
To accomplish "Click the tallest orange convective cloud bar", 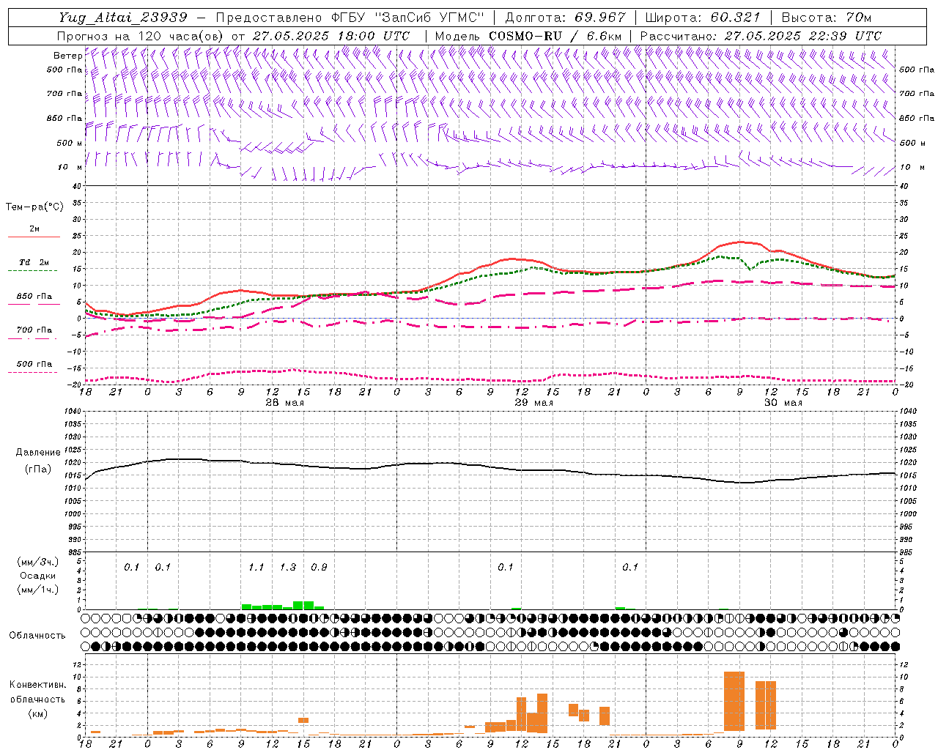I will 734,701.
